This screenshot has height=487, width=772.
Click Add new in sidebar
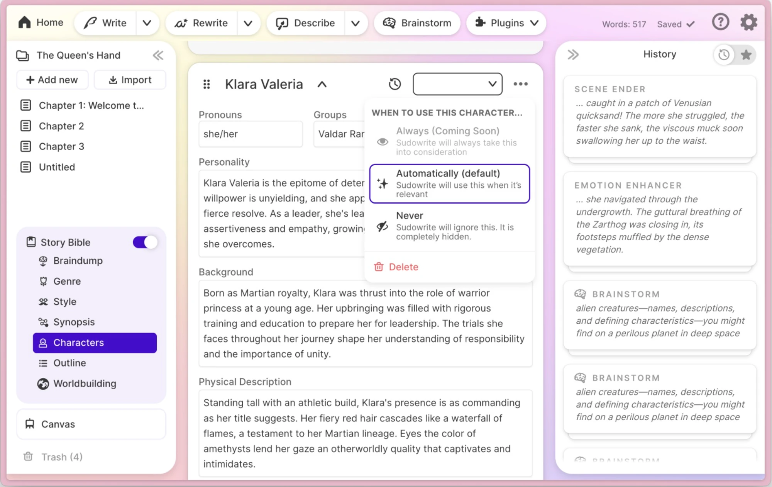(x=52, y=80)
